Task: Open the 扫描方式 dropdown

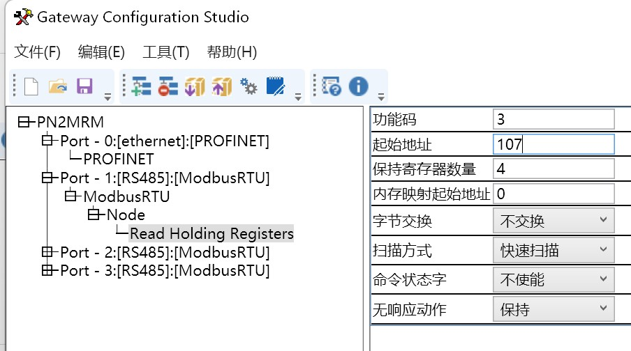Action: 554,251
